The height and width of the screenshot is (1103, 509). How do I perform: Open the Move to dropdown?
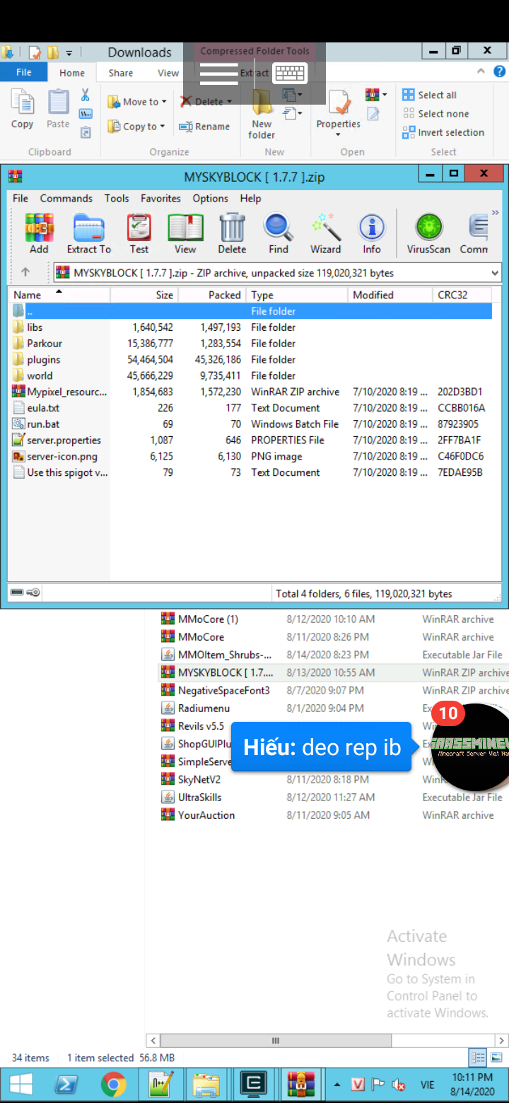137,102
